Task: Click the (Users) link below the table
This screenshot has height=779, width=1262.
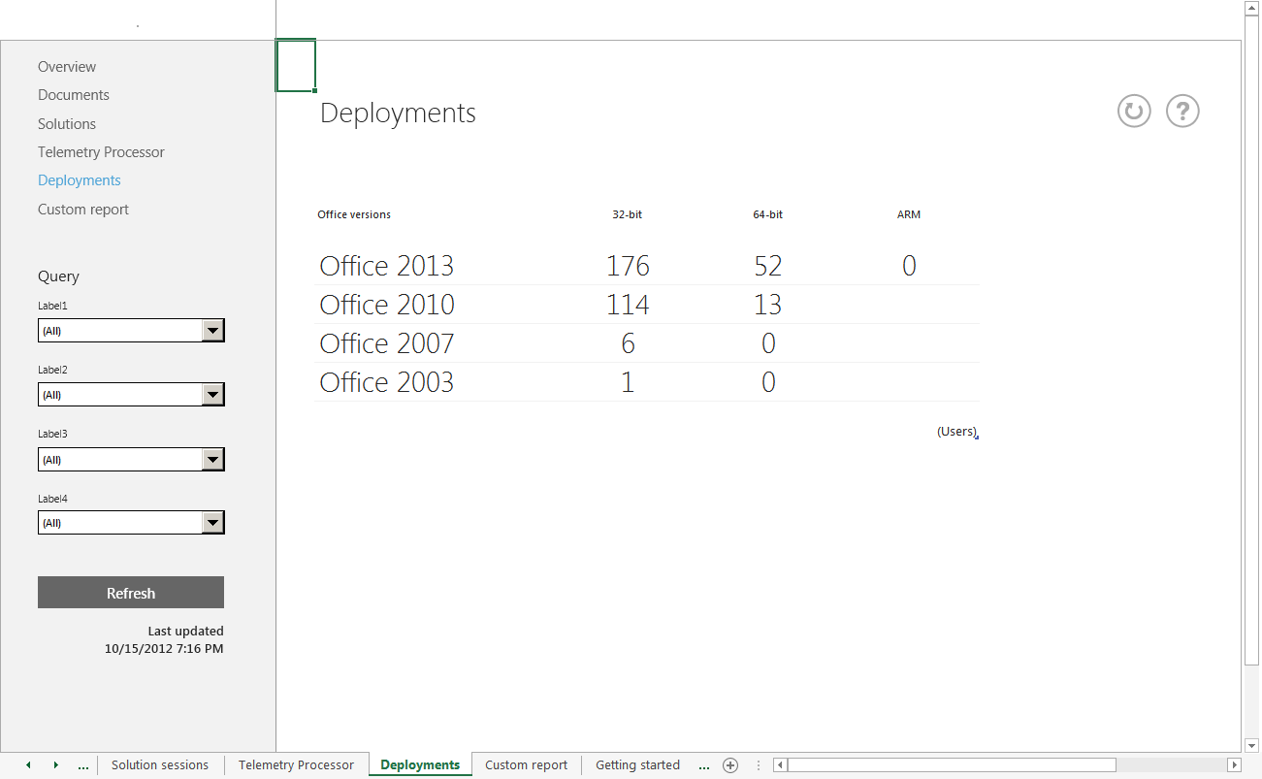Action: tap(956, 432)
